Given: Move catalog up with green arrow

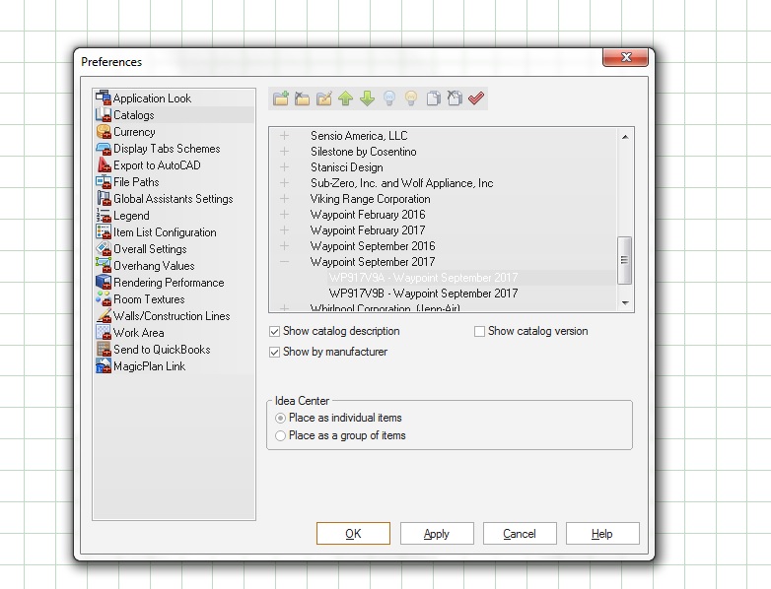Looking at the screenshot, I should (x=345, y=98).
